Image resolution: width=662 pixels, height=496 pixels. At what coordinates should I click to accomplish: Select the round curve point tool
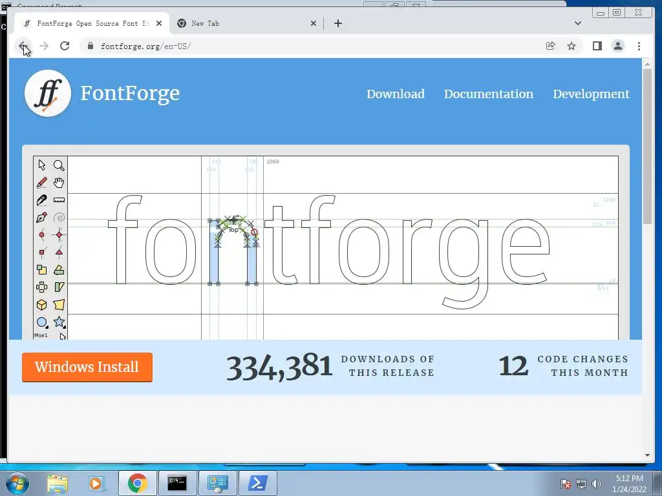pyautogui.click(x=42, y=235)
